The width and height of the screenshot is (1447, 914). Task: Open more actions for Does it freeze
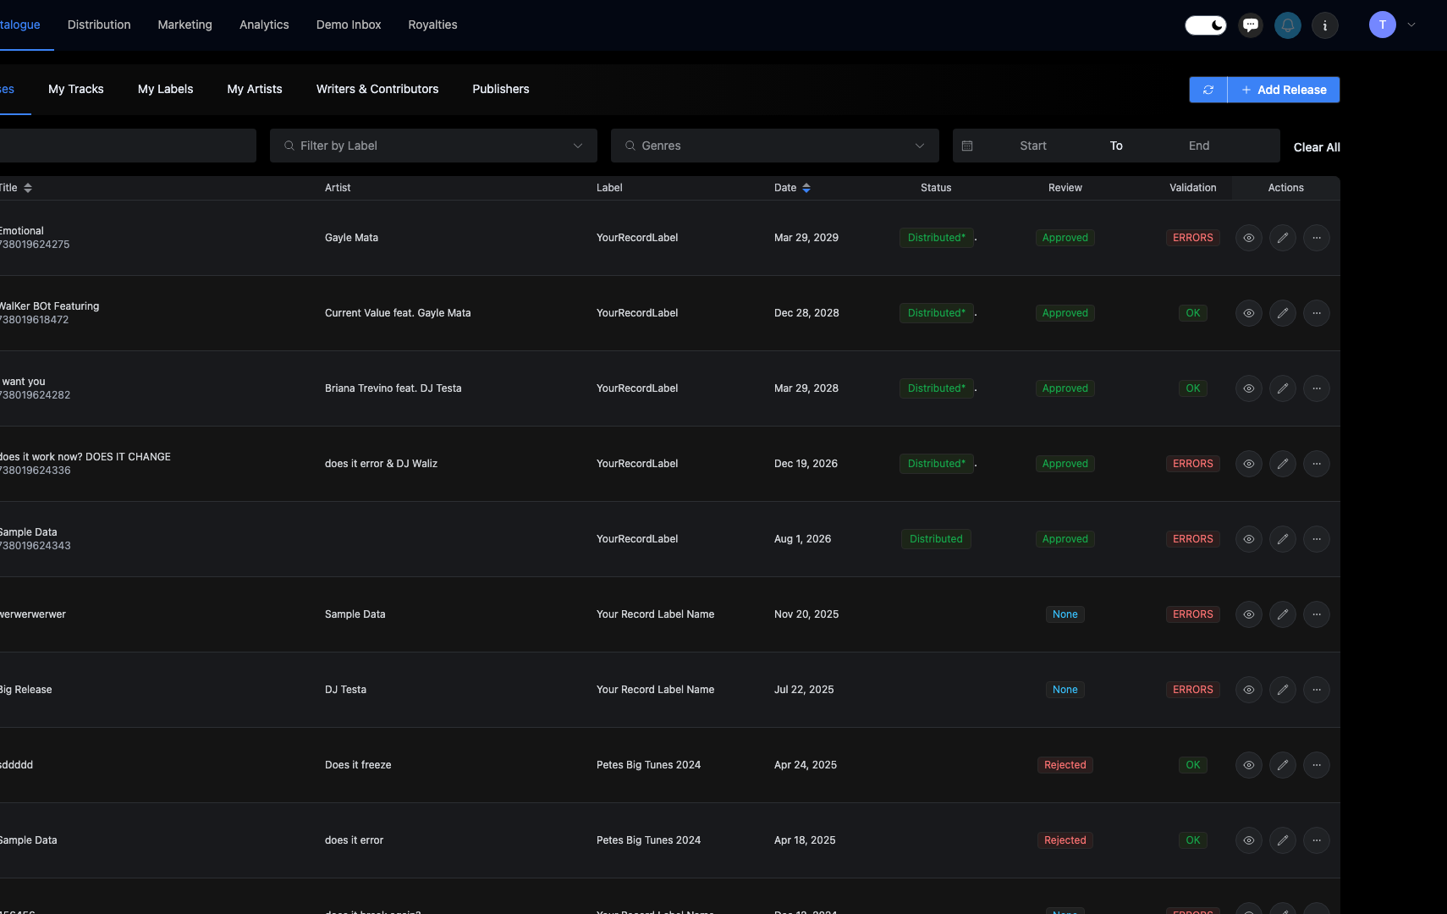[1316, 765]
